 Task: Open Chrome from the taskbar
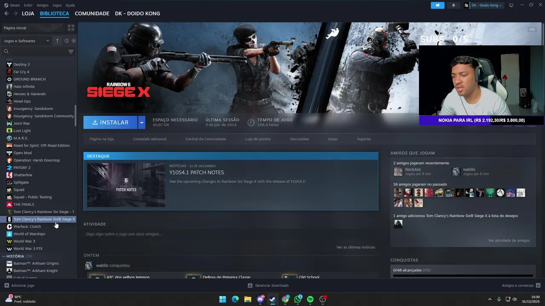(285, 299)
